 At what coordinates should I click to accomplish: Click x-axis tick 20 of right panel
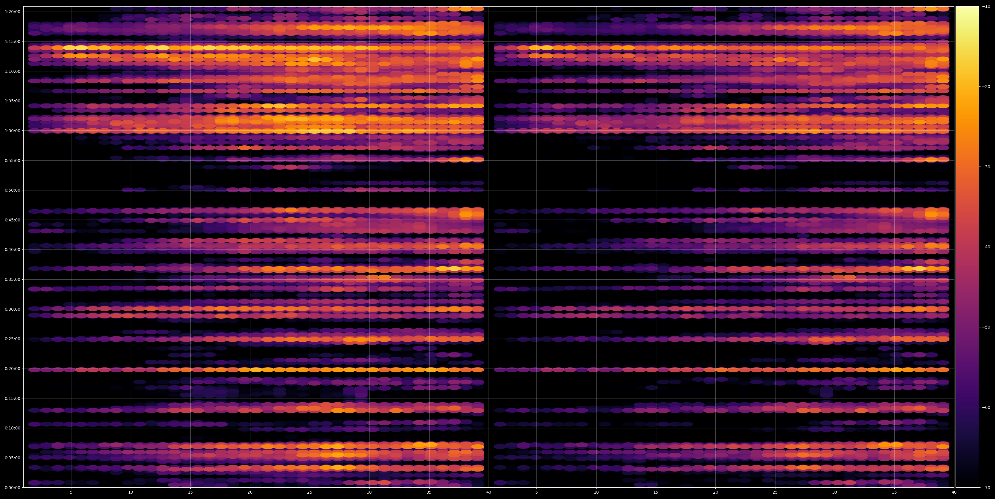coord(716,492)
